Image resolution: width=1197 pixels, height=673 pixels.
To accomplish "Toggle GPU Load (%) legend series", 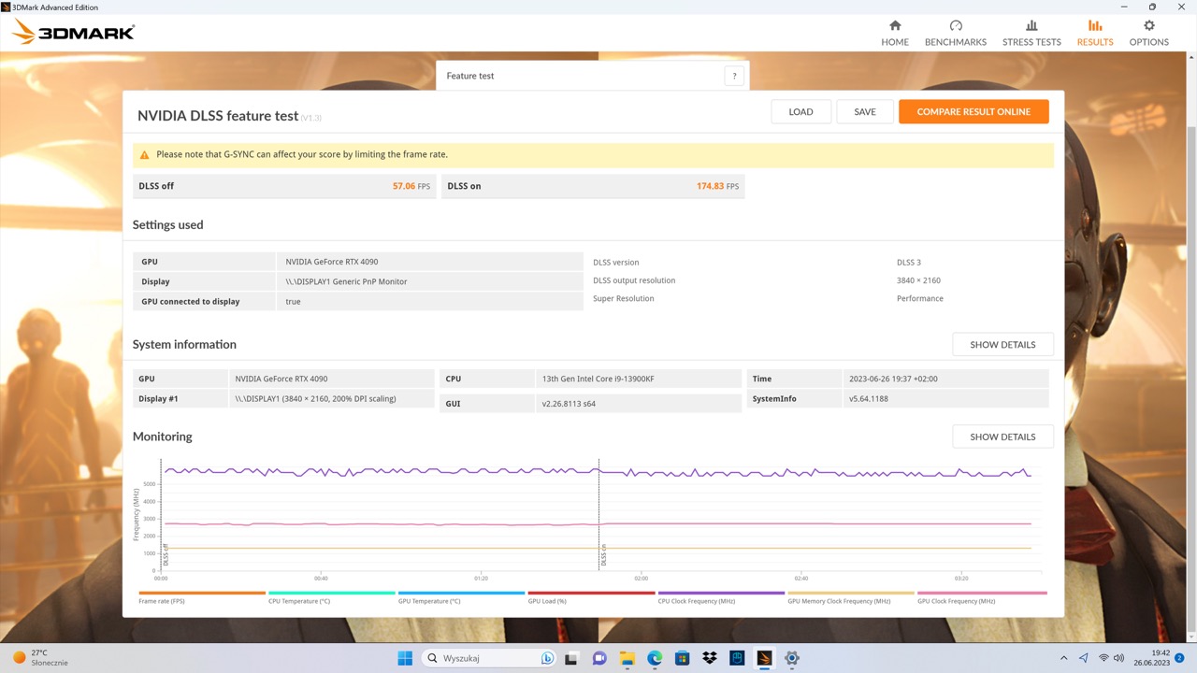I will pos(592,597).
